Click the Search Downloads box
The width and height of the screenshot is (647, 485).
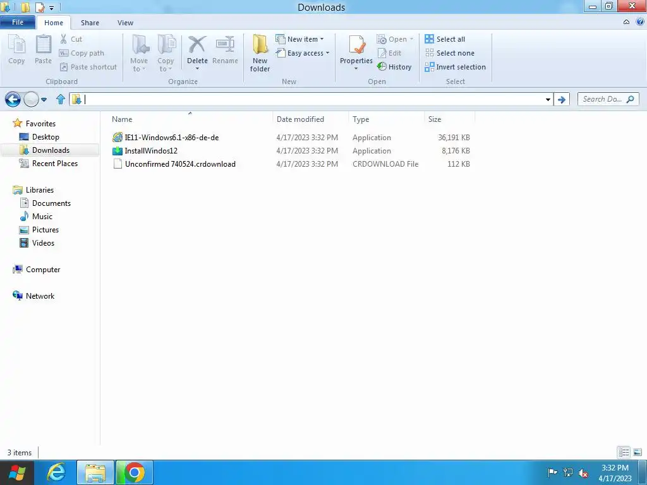point(608,99)
